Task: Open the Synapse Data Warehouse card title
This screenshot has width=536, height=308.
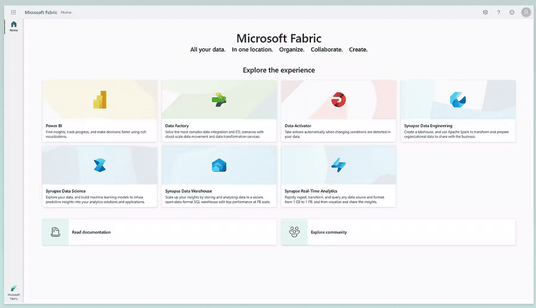Action: pyautogui.click(x=188, y=191)
